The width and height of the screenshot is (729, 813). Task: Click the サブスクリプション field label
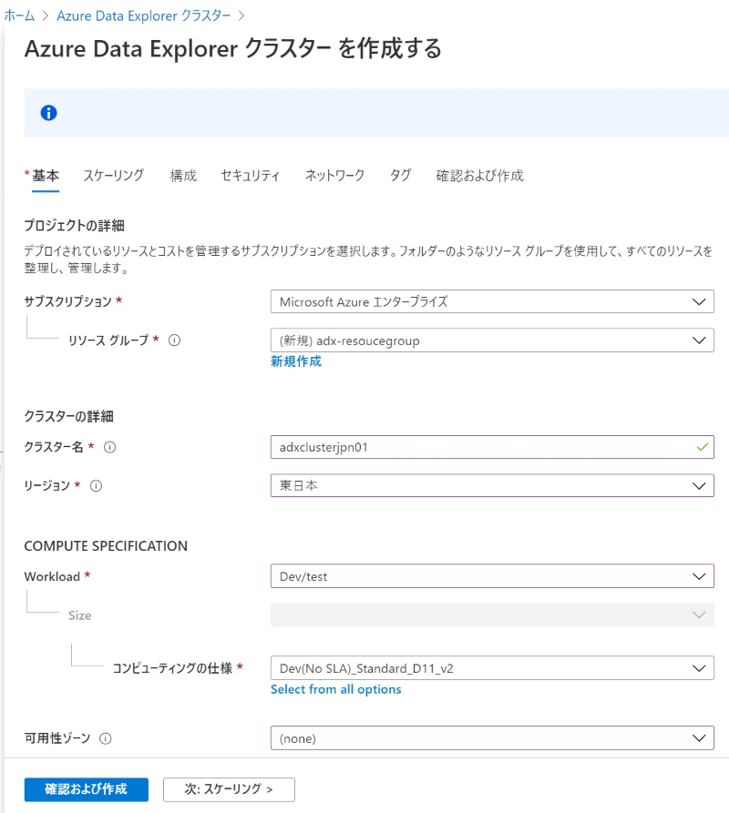point(68,301)
